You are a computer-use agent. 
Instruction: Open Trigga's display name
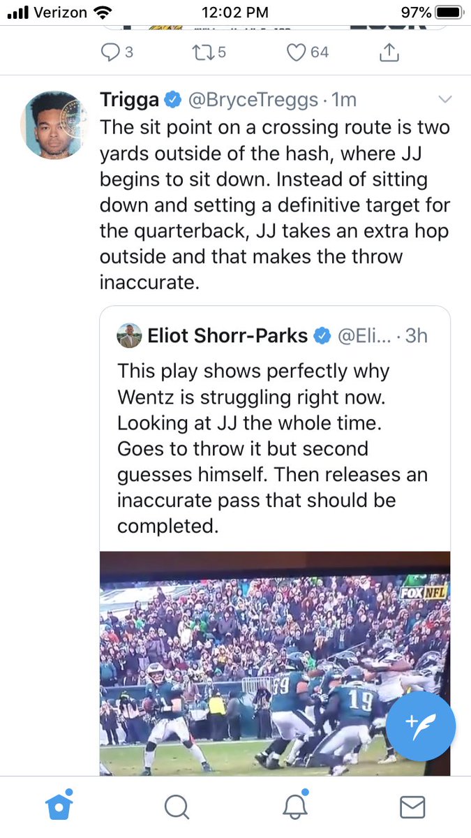coord(130,100)
